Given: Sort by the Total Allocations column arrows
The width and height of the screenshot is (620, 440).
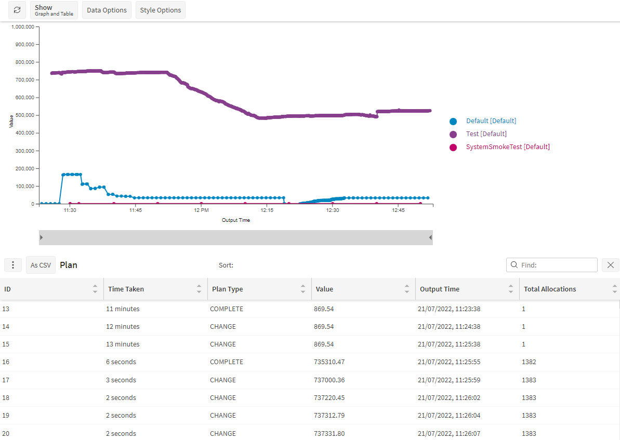Looking at the screenshot, I should (614, 289).
